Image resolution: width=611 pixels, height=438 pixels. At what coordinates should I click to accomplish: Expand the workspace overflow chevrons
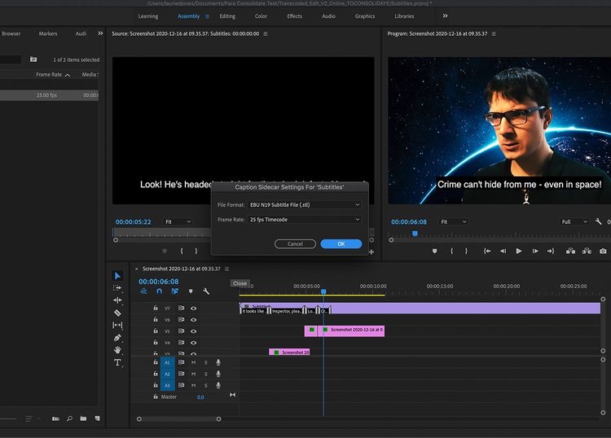(445, 16)
